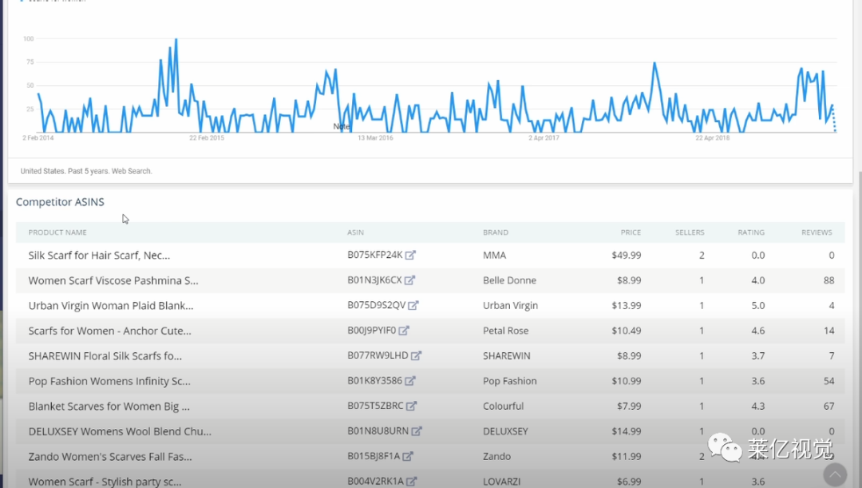
Task: Select 'Women Scarf Viscose Pashmina S...' product
Action: [114, 280]
